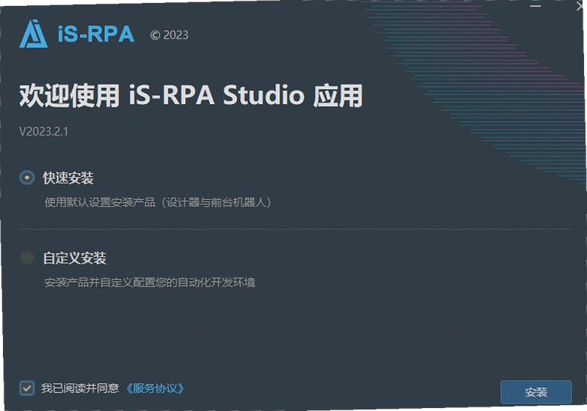This screenshot has height=411, width=587.
Task: Click the 快速安装 option label
Action: [68, 178]
